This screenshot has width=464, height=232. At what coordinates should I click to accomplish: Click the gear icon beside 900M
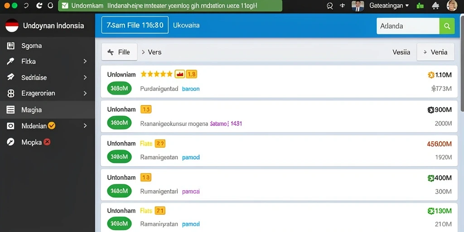tap(430, 110)
